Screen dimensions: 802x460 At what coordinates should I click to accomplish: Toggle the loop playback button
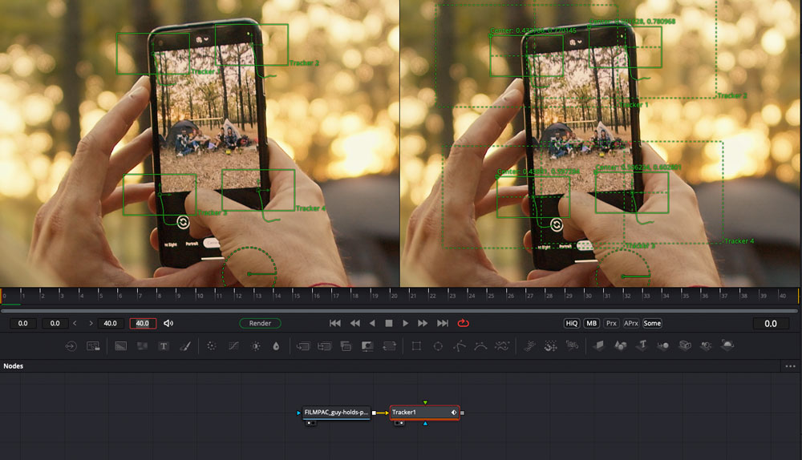pos(463,323)
